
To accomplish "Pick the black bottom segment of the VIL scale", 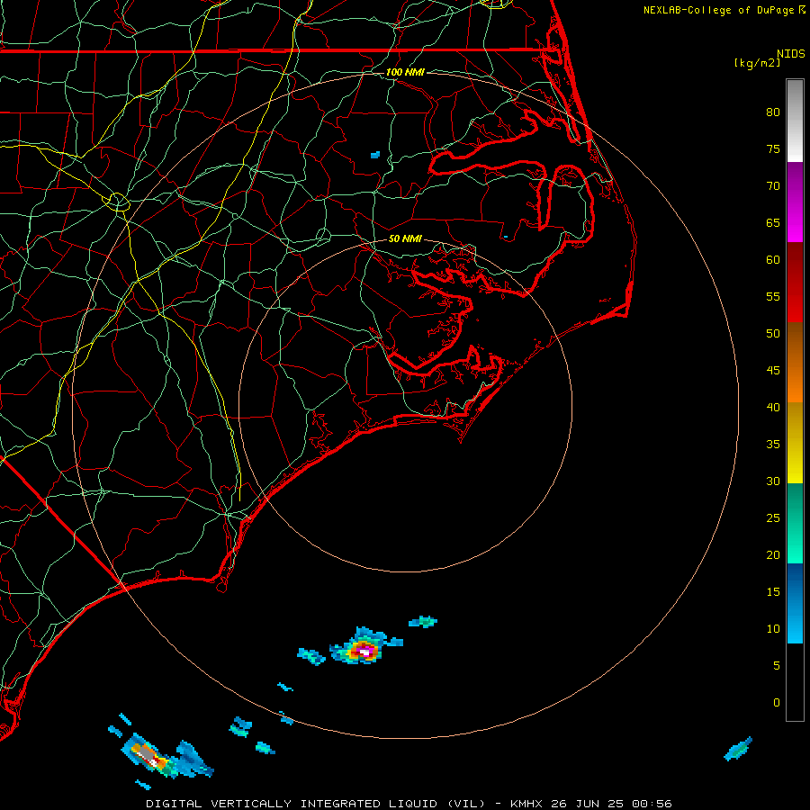I will click(x=795, y=681).
